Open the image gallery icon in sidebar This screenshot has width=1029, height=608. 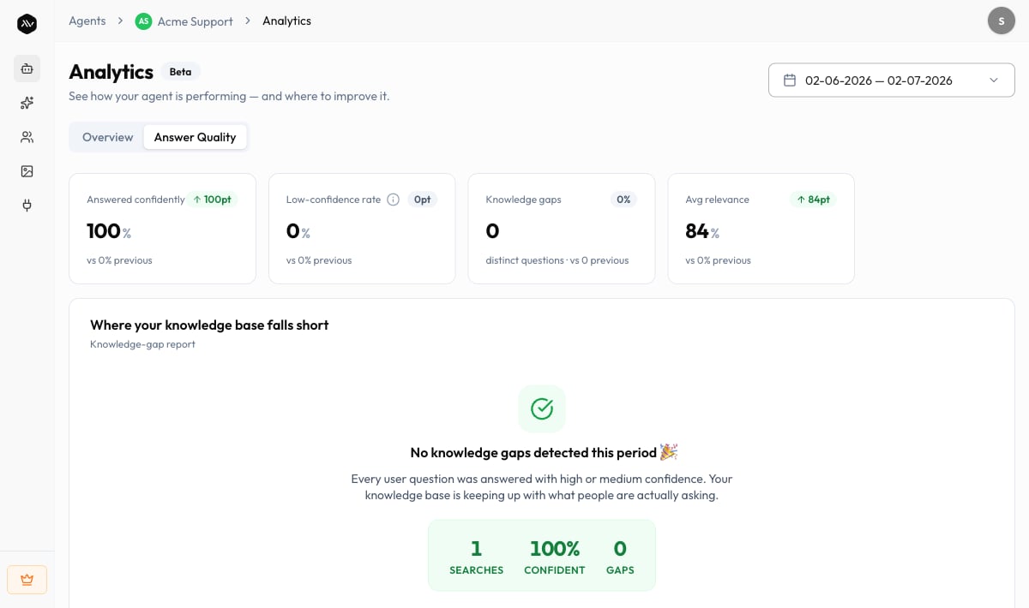27,171
